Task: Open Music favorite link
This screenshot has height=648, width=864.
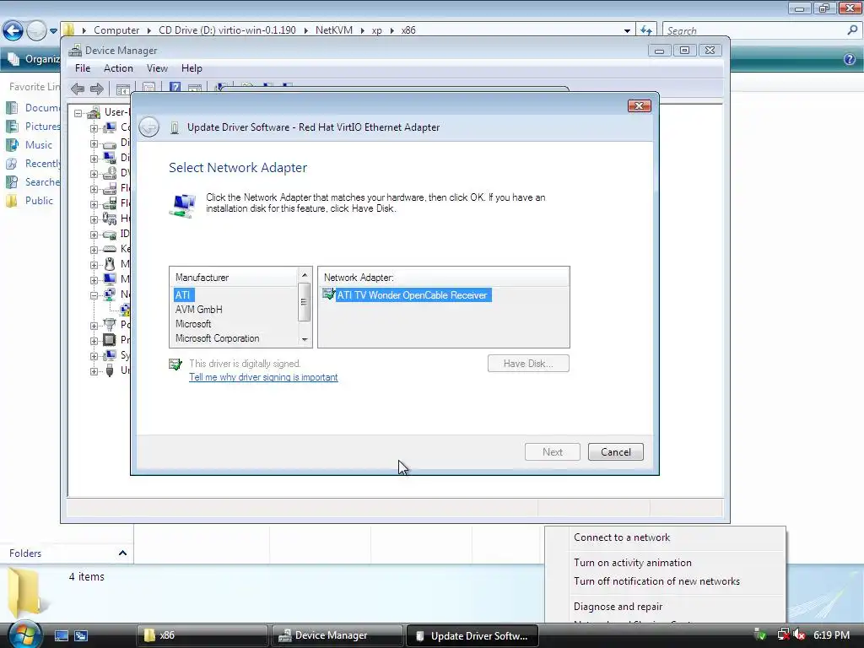Action: tap(30, 145)
